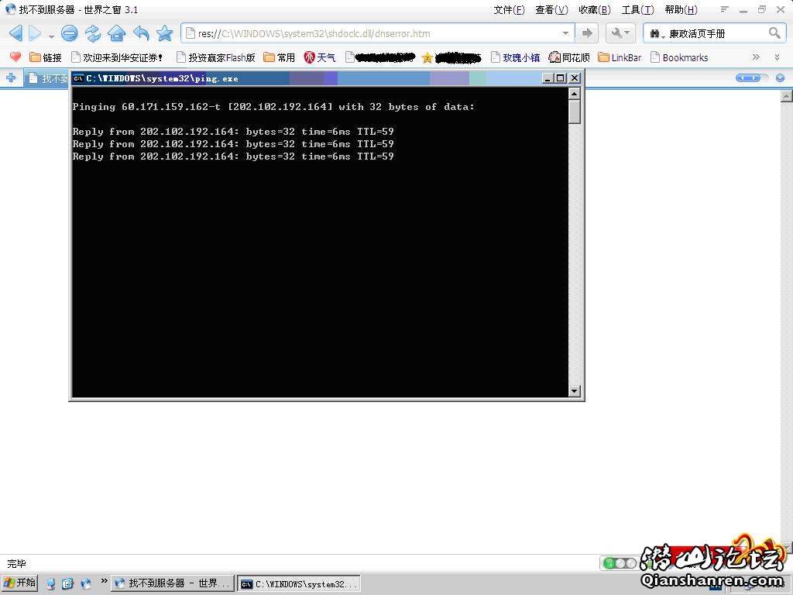Run search with magnifier icon
The height and width of the screenshot is (595, 793).
(x=774, y=33)
